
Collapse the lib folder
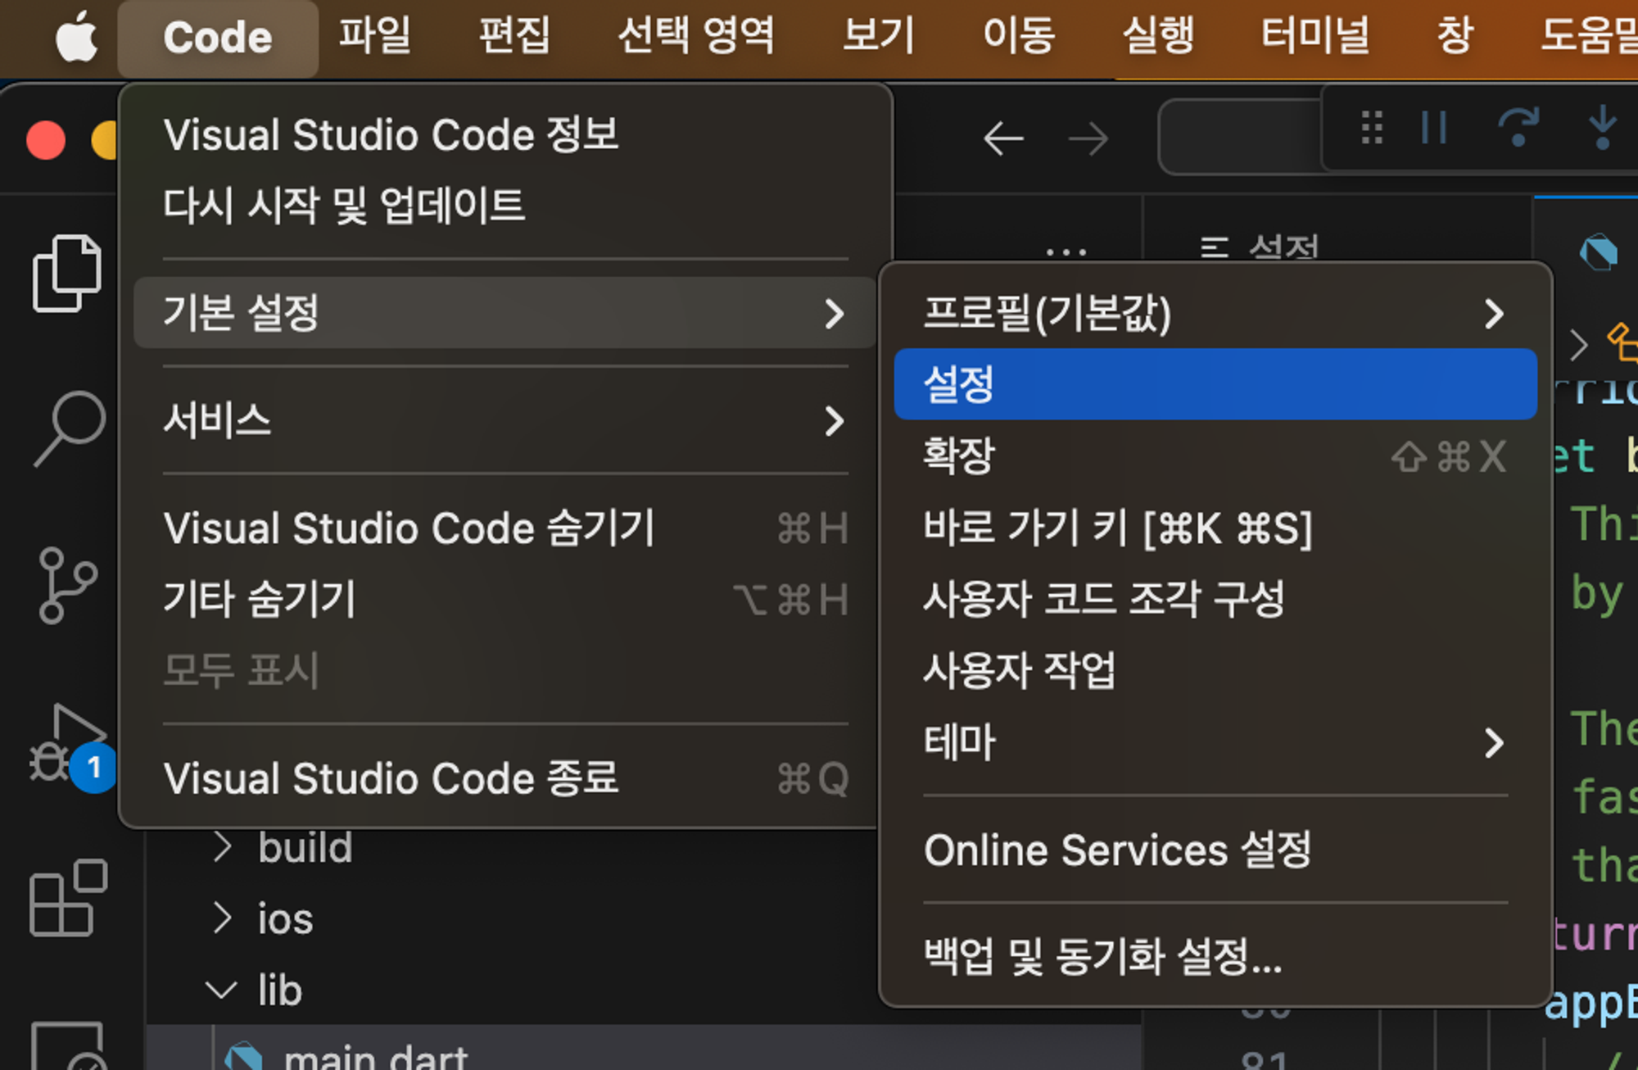pyautogui.click(x=278, y=990)
